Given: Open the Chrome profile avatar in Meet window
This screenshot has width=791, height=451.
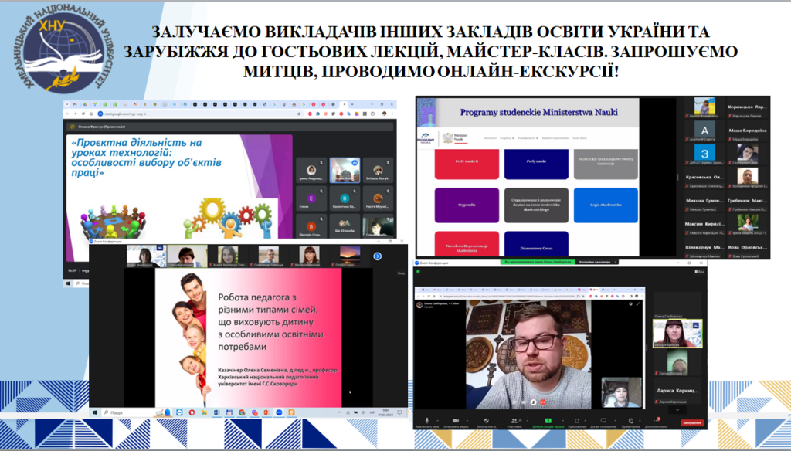Looking at the screenshot, I should [384, 114].
